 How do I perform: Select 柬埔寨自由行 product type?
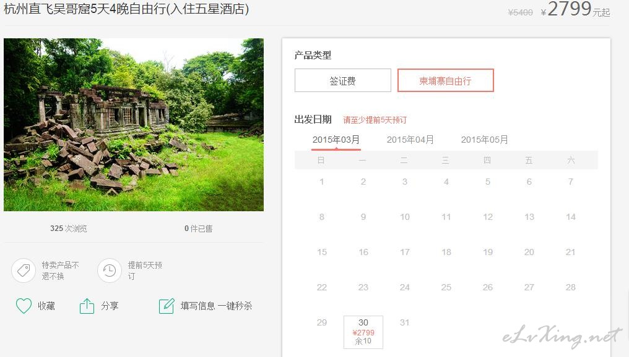click(x=446, y=80)
